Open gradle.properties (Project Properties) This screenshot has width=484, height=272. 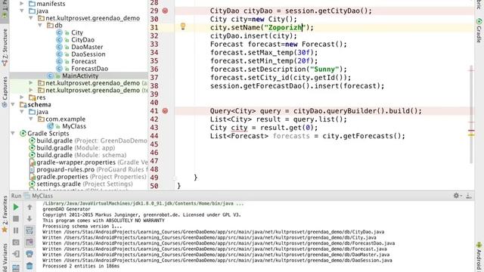pos(92,177)
